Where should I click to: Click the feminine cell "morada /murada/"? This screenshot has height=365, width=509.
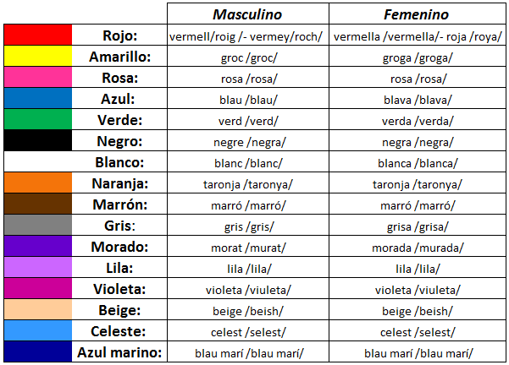pyautogui.click(x=415, y=248)
